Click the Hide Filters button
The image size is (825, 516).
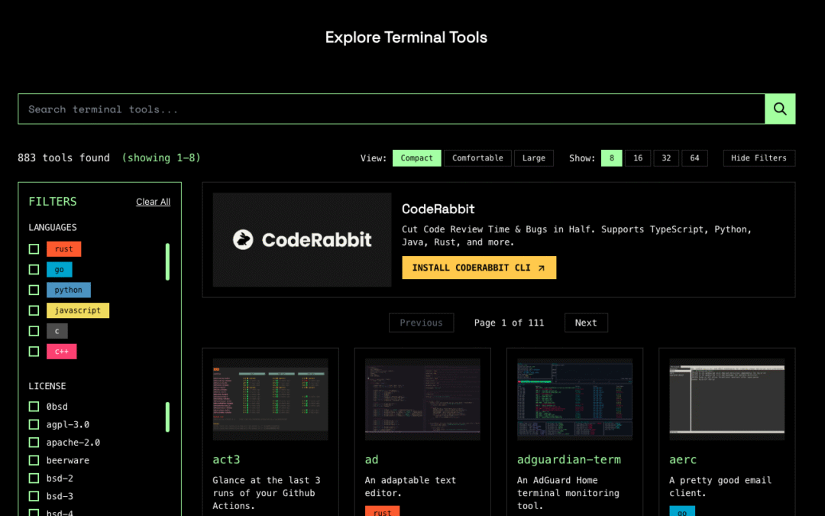pyautogui.click(x=759, y=158)
